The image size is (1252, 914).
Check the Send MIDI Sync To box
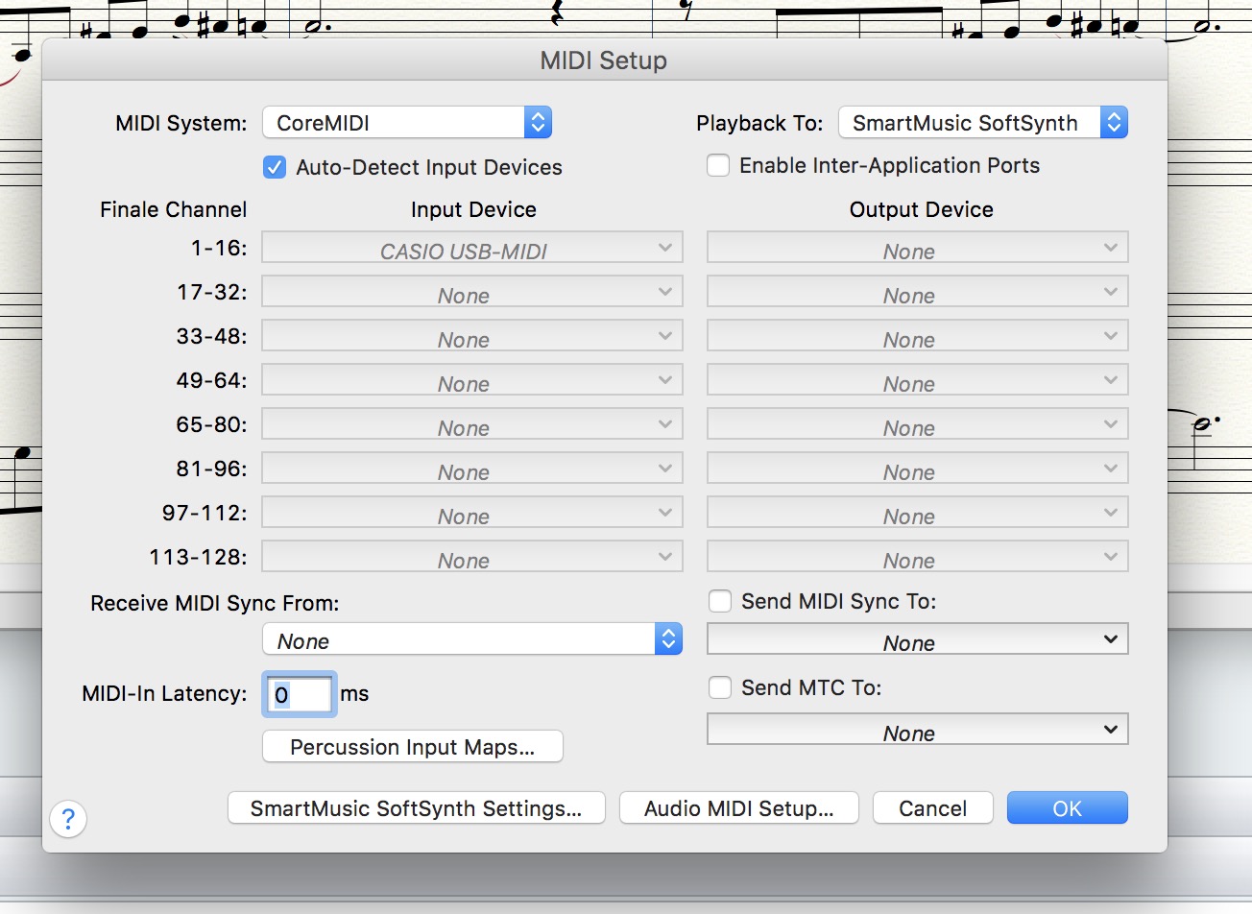[x=719, y=601]
